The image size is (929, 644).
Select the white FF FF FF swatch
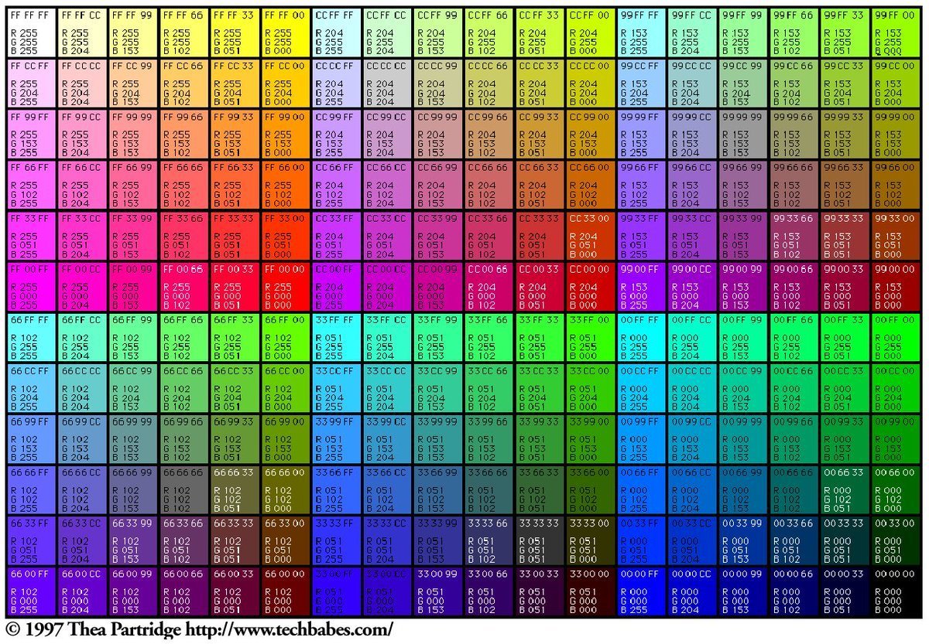[31, 32]
